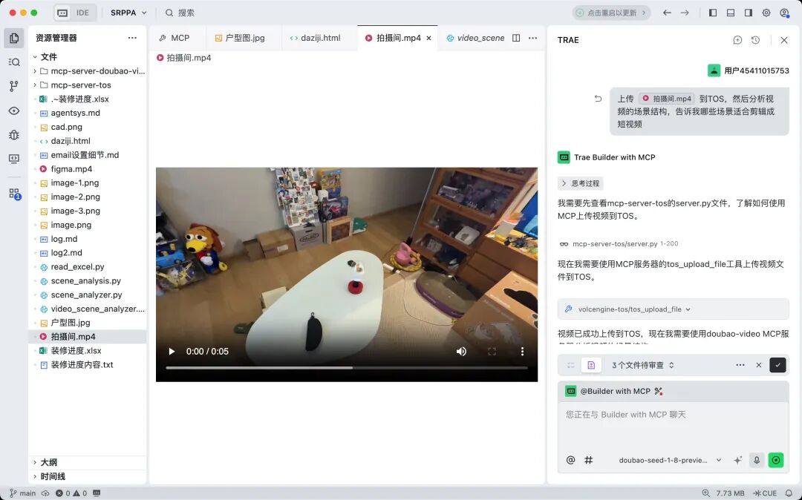Mute the video using the speaker icon
This screenshot has width=802, height=500.
click(x=461, y=352)
